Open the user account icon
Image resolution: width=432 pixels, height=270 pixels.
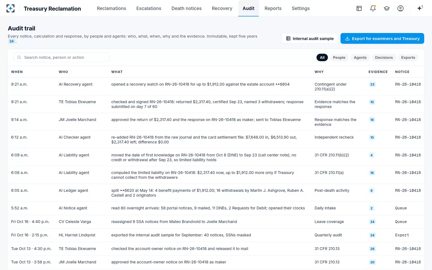pos(400,8)
